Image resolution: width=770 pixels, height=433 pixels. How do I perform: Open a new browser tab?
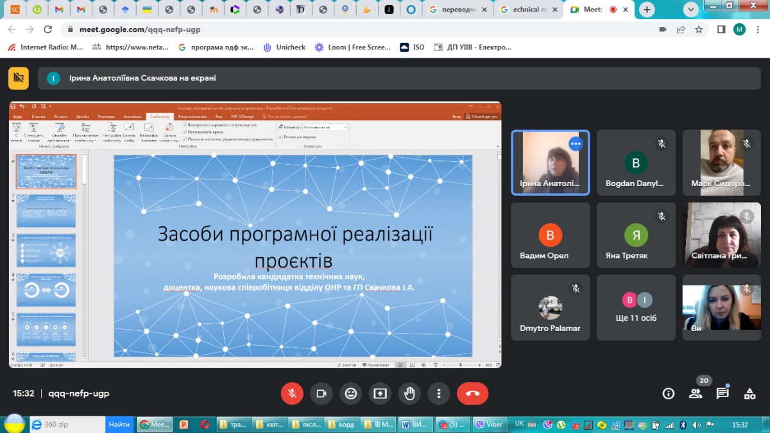(647, 10)
